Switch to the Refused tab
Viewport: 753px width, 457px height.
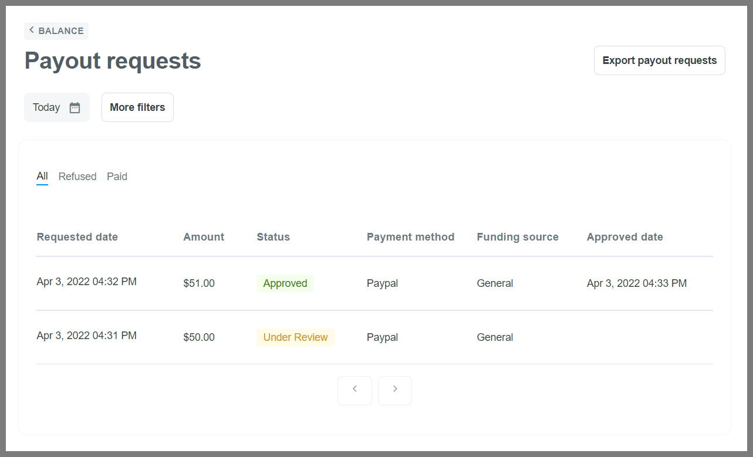pyautogui.click(x=77, y=177)
